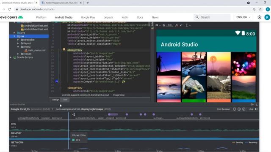The image size is (271, 152).
Task: Click the CPU timeline row
Action: (134, 127)
